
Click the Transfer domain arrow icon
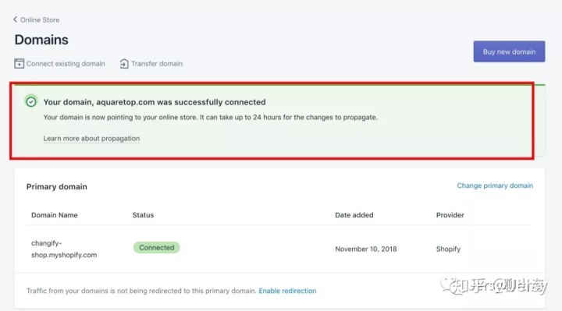(x=124, y=63)
